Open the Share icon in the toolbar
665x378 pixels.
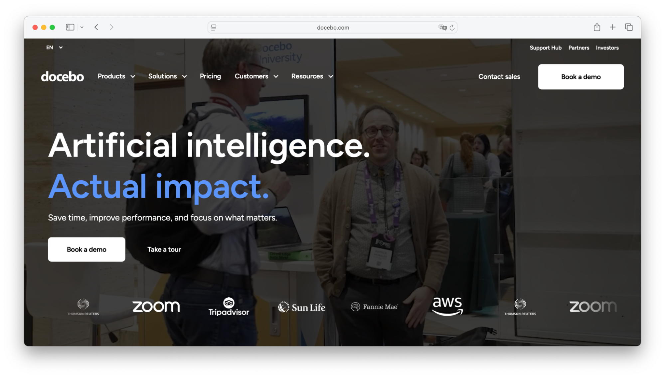[x=597, y=27]
